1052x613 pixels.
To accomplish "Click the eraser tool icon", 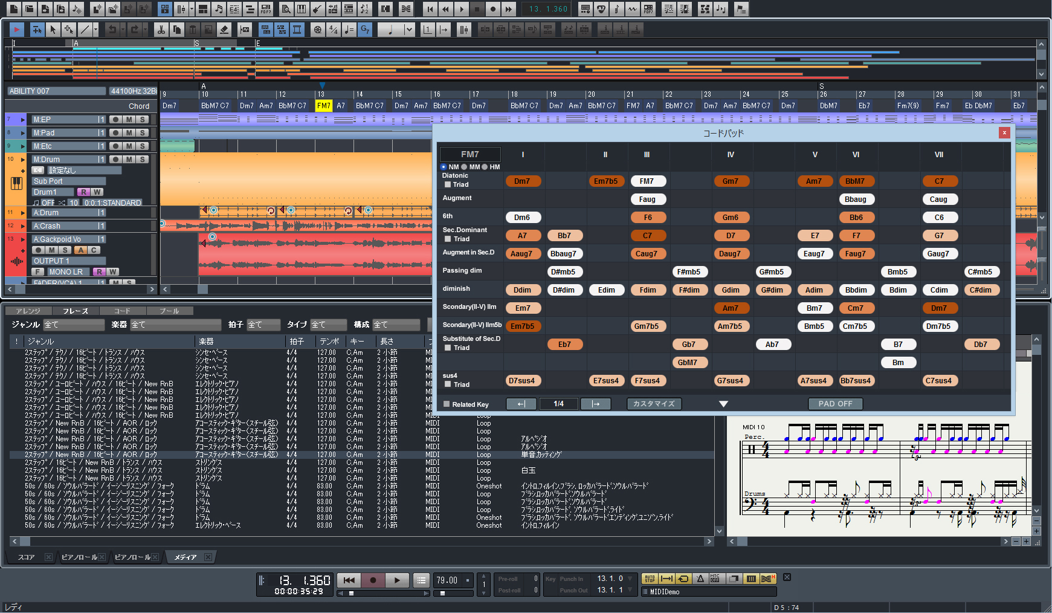I will 224,29.
